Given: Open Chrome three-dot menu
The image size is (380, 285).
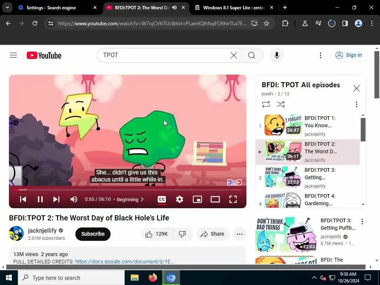Looking at the screenshot, I should [372, 23].
